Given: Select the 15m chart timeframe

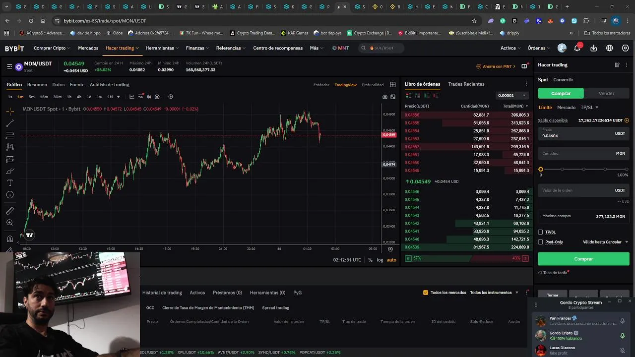Looking at the screenshot, I should pyautogui.click(x=44, y=97).
